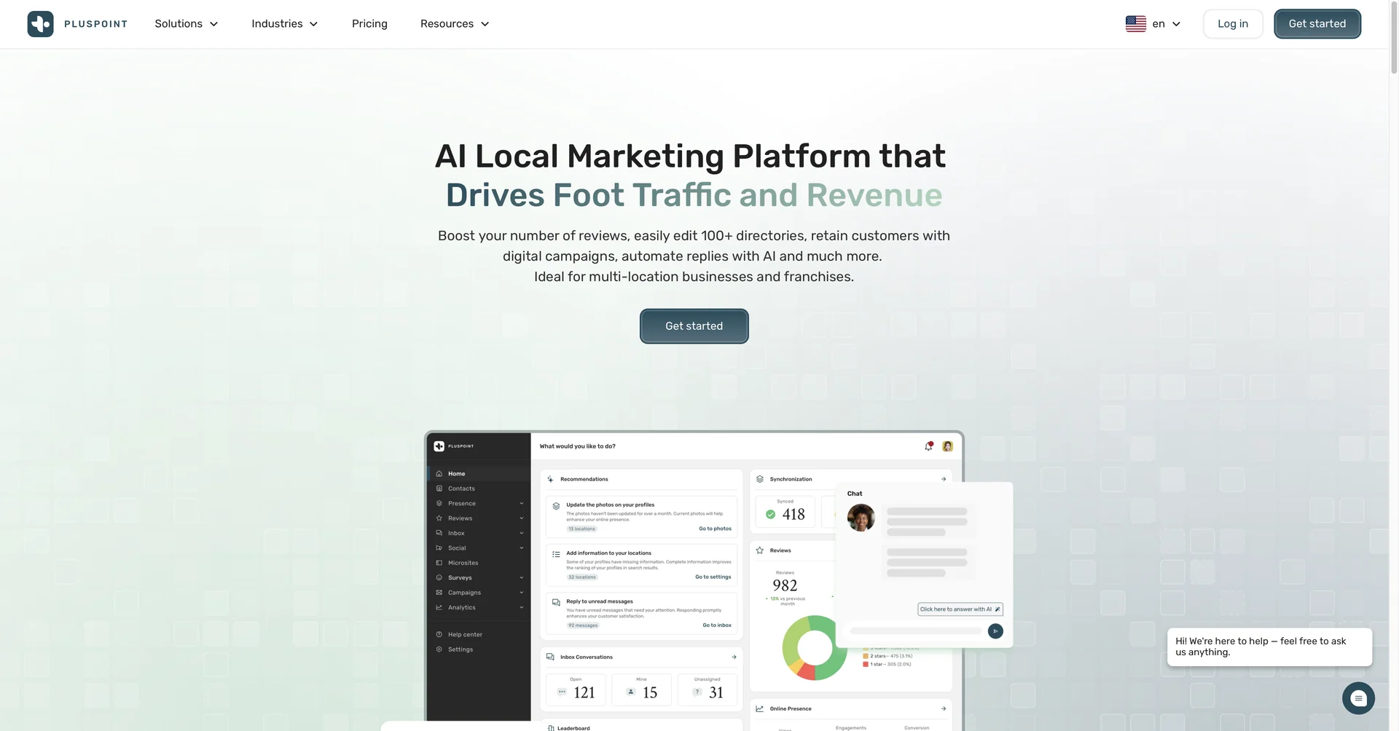Click Get started in the top navigation
This screenshot has width=1399, height=731.
pyautogui.click(x=1317, y=24)
